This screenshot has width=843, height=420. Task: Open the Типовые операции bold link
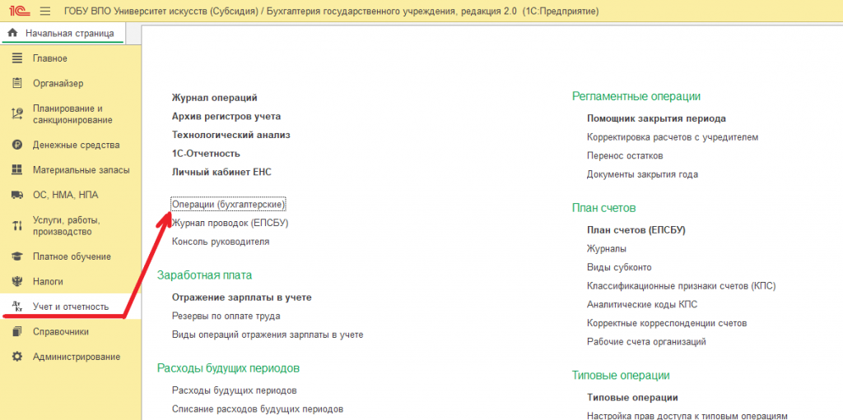point(632,398)
